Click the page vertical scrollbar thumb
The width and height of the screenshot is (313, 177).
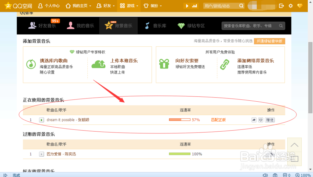[310, 78]
